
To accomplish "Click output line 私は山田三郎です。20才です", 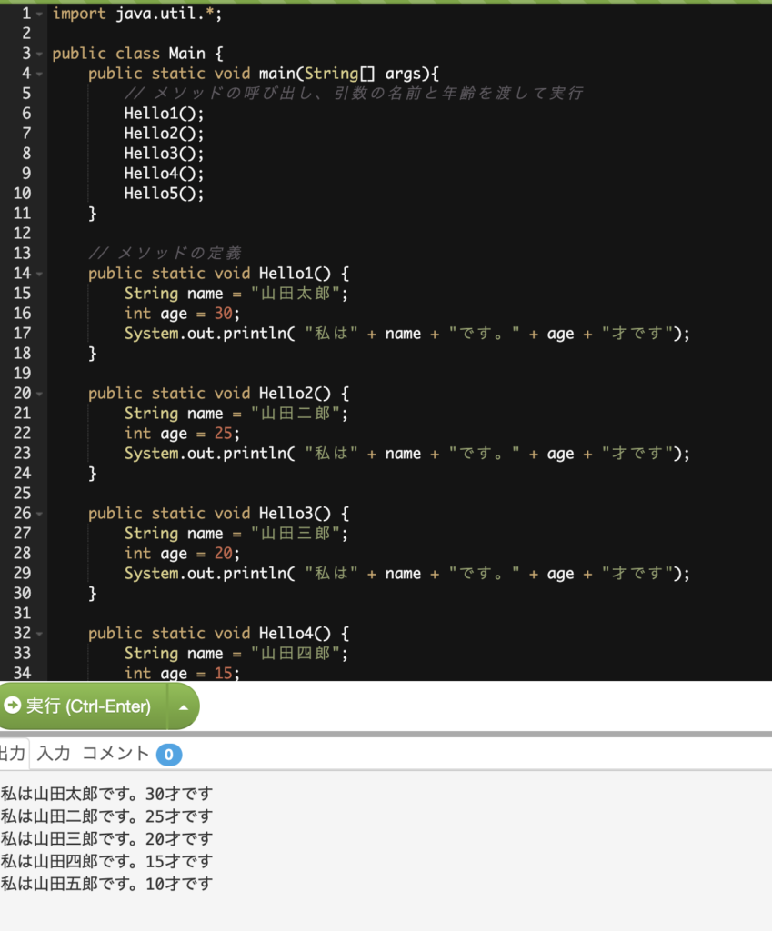I will [x=106, y=839].
